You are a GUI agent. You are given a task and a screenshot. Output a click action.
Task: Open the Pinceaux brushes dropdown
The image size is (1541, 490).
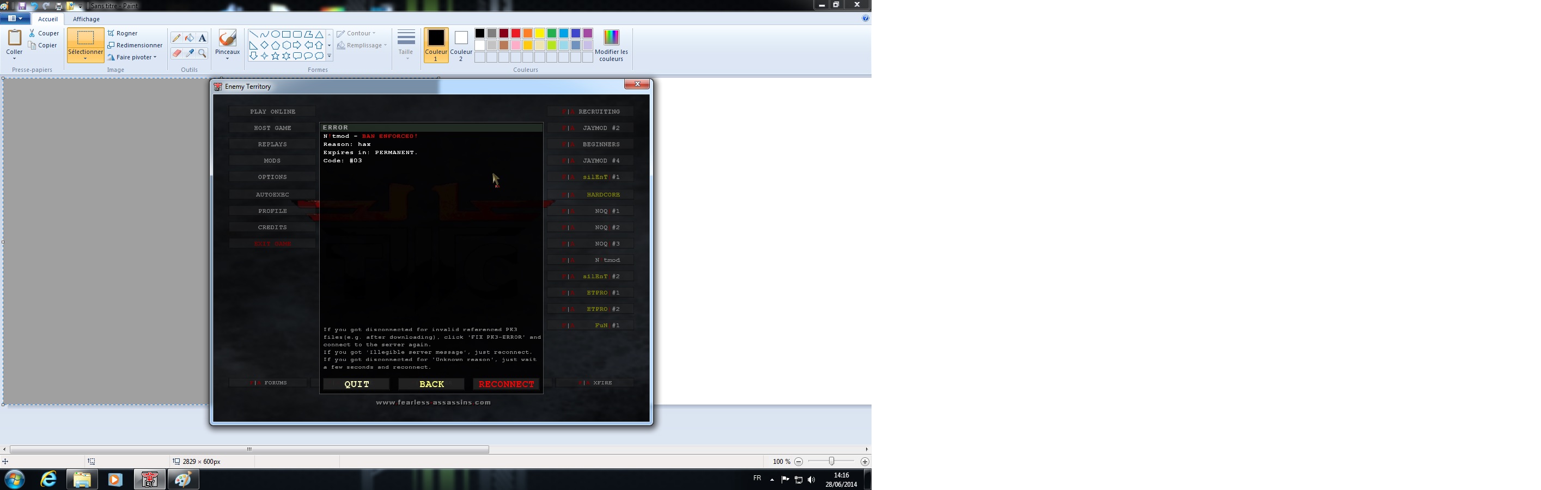click(227, 58)
